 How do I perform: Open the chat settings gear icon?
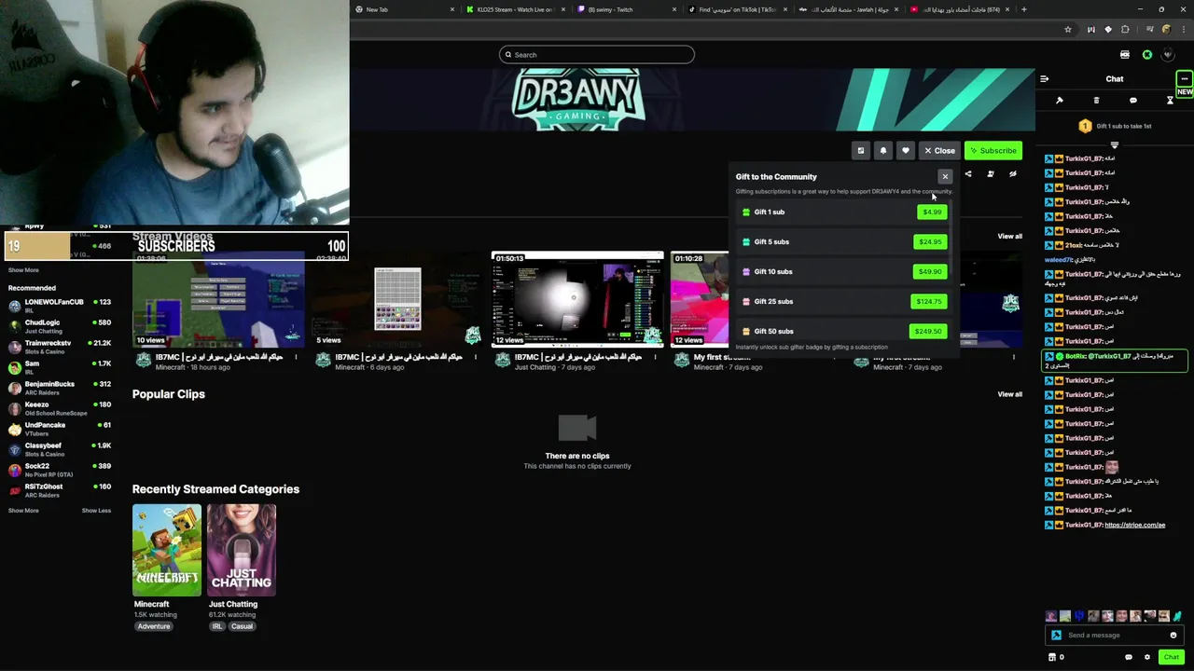pyautogui.click(x=1147, y=657)
